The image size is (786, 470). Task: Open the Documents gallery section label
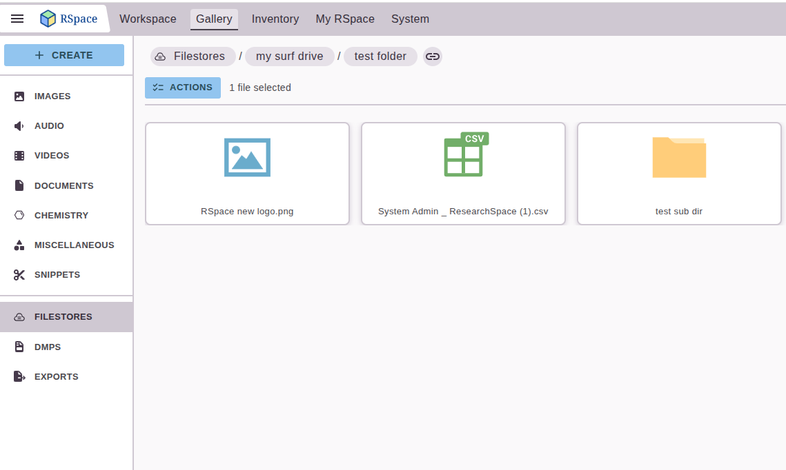click(63, 185)
